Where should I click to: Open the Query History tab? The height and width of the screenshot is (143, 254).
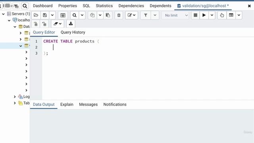[73, 32]
